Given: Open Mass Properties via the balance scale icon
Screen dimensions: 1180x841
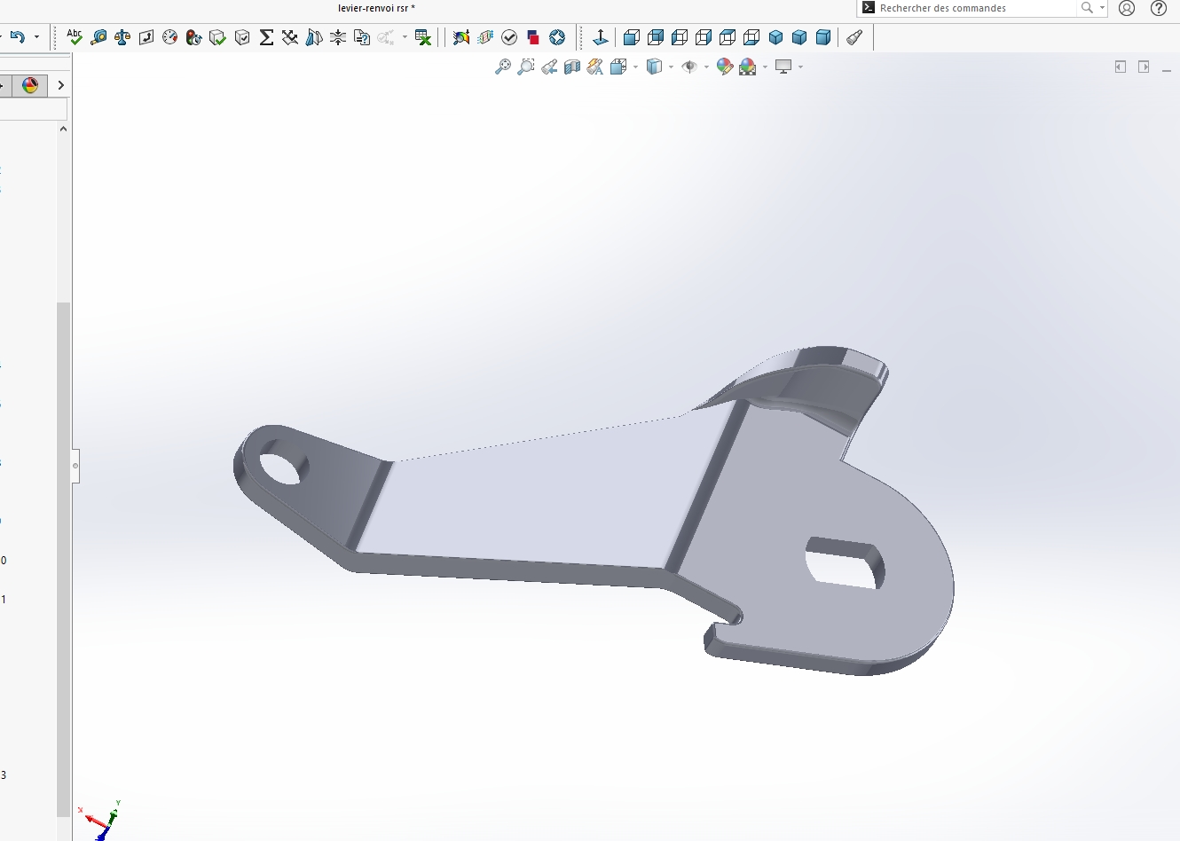Looking at the screenshot, I should 122,37.
